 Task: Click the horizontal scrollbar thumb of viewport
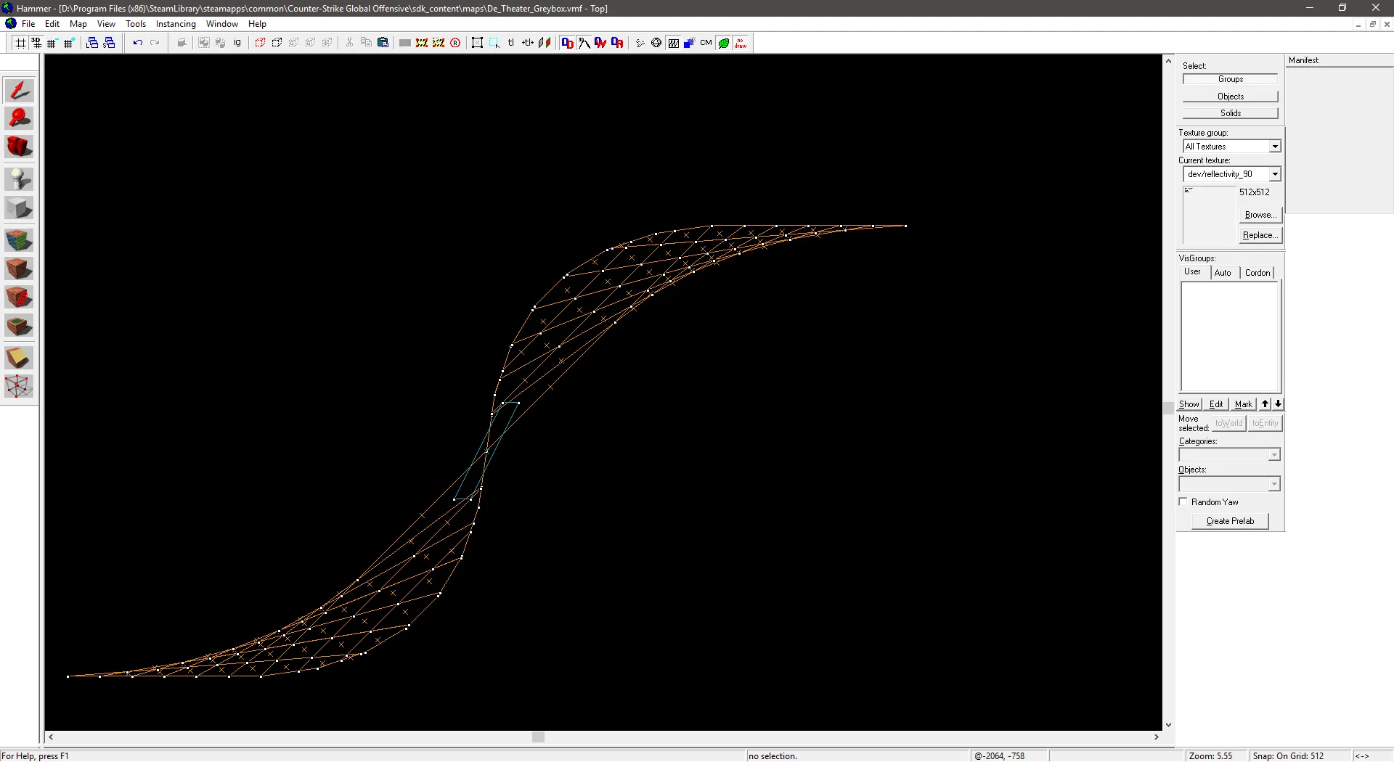(x=538, y=737)
